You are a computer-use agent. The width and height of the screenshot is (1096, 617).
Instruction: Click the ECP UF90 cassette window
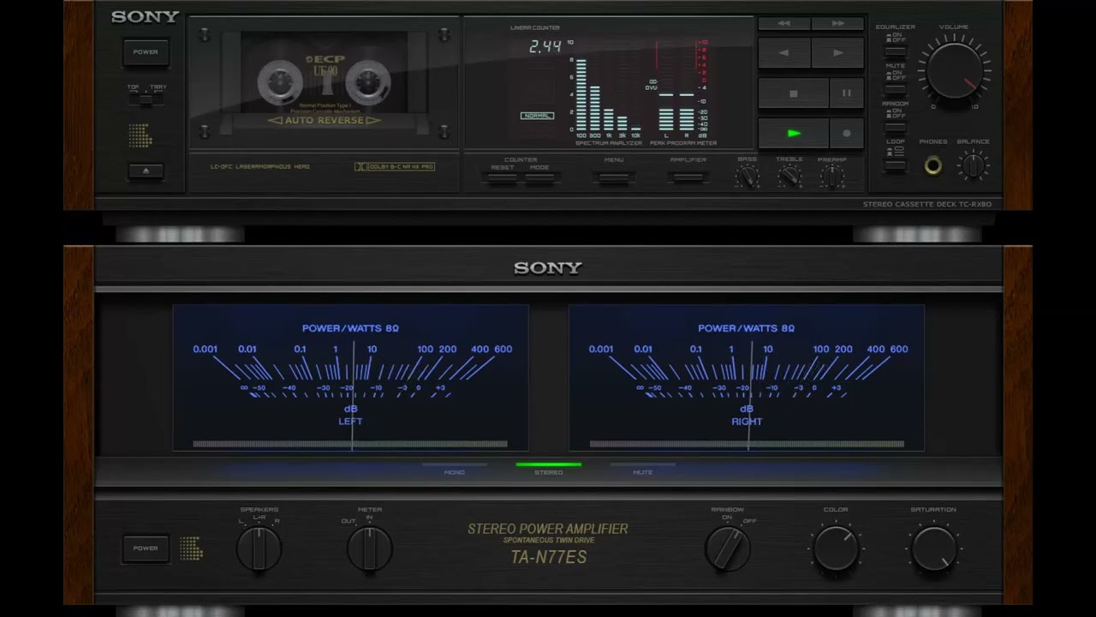coord(324,81)
